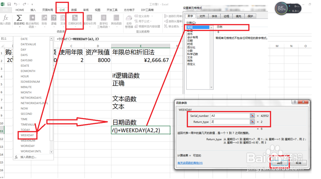
Task: Open More Functions (其他函数) icon
Action: coord(116,18)
